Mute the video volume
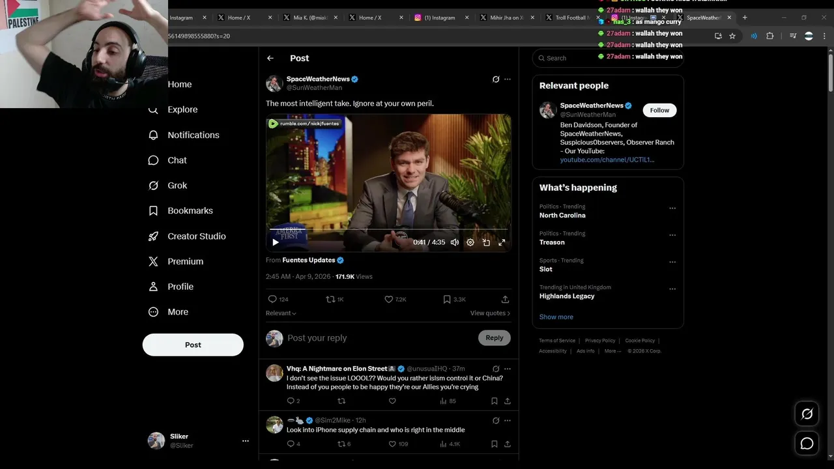 [x=454, y=242]
